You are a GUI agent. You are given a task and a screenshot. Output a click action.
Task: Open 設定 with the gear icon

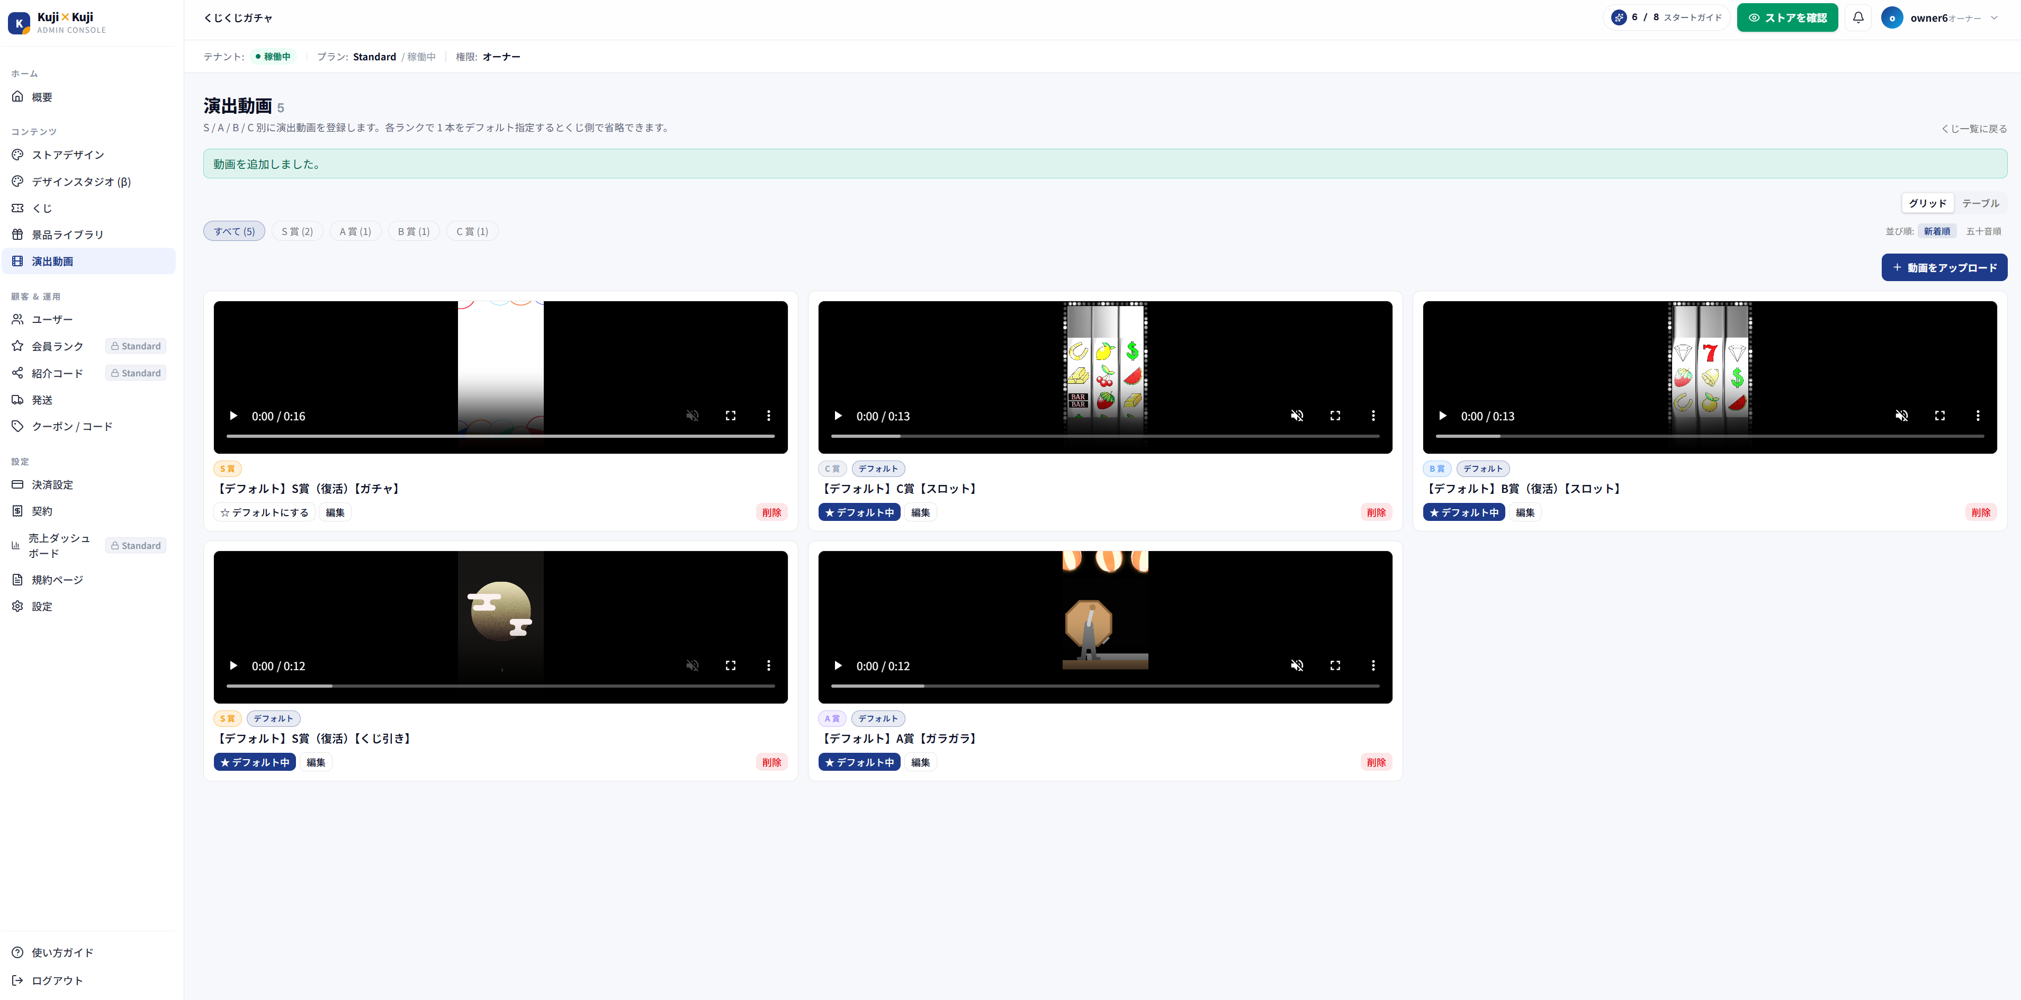88,607
